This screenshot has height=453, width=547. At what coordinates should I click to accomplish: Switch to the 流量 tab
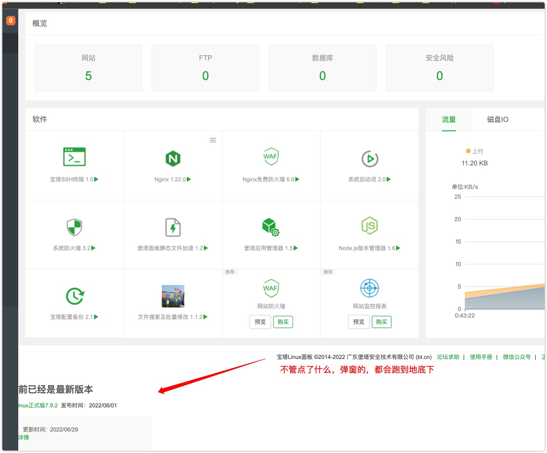(449, 119)
